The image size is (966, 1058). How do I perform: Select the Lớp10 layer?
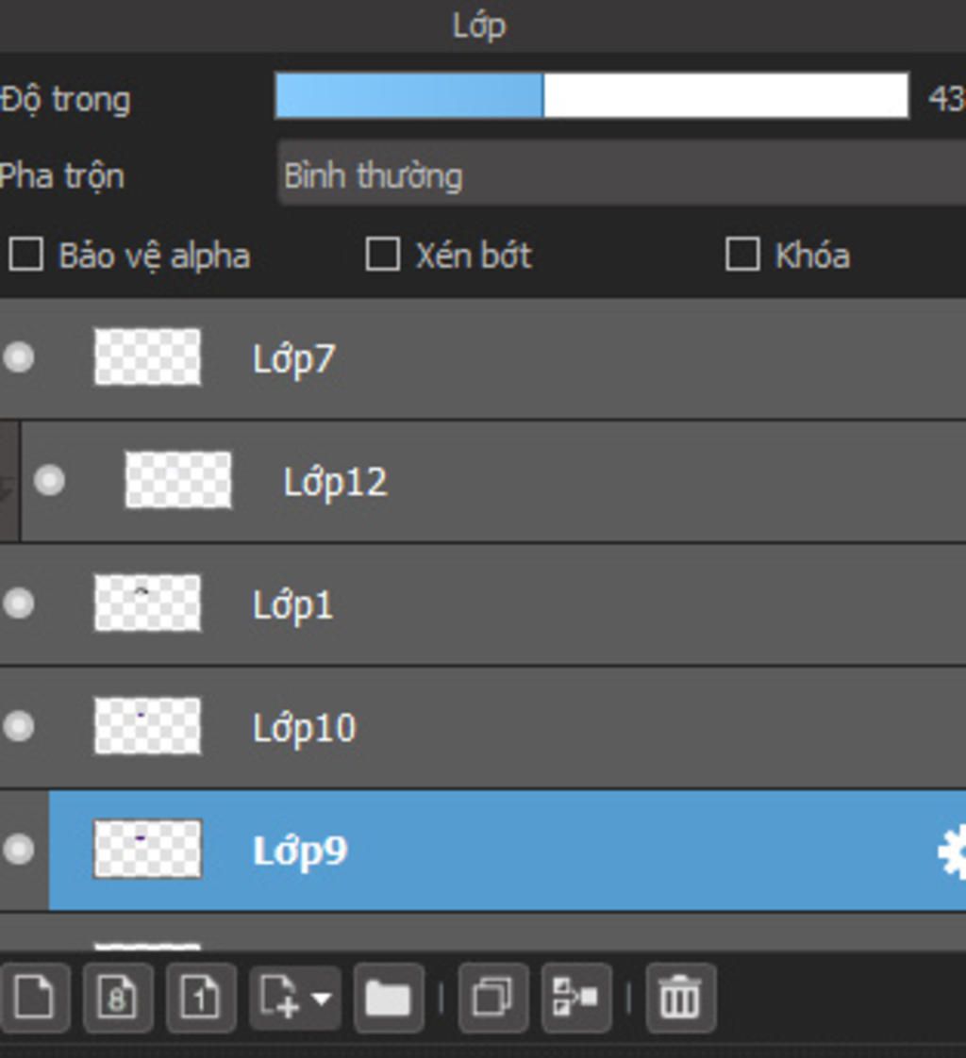tap(483, 727)
